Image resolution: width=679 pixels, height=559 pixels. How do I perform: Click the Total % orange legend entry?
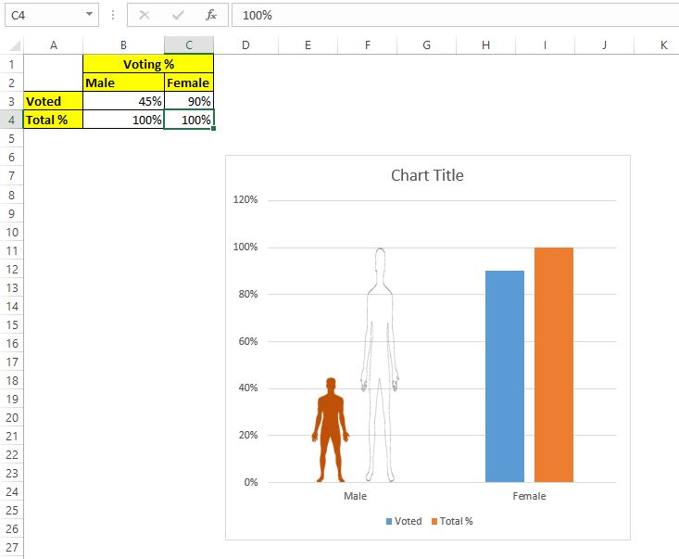click(452, 521)
